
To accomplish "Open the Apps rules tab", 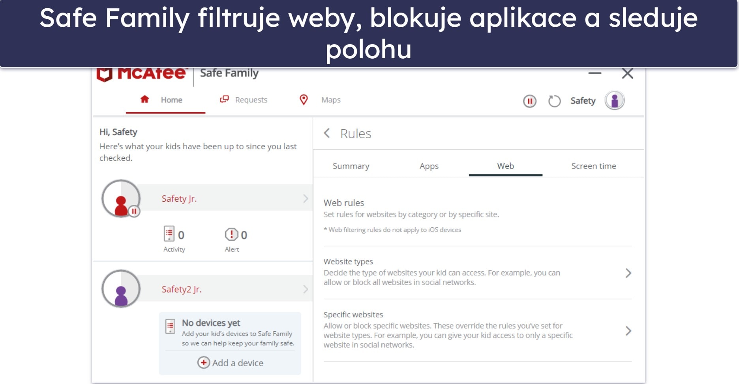I will [x=429, y=166].
